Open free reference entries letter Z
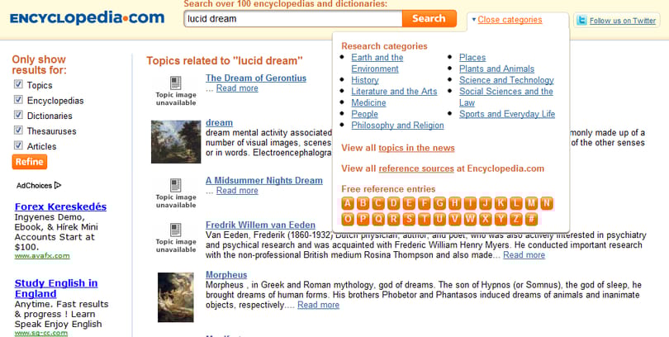 [x=516, y=219]
